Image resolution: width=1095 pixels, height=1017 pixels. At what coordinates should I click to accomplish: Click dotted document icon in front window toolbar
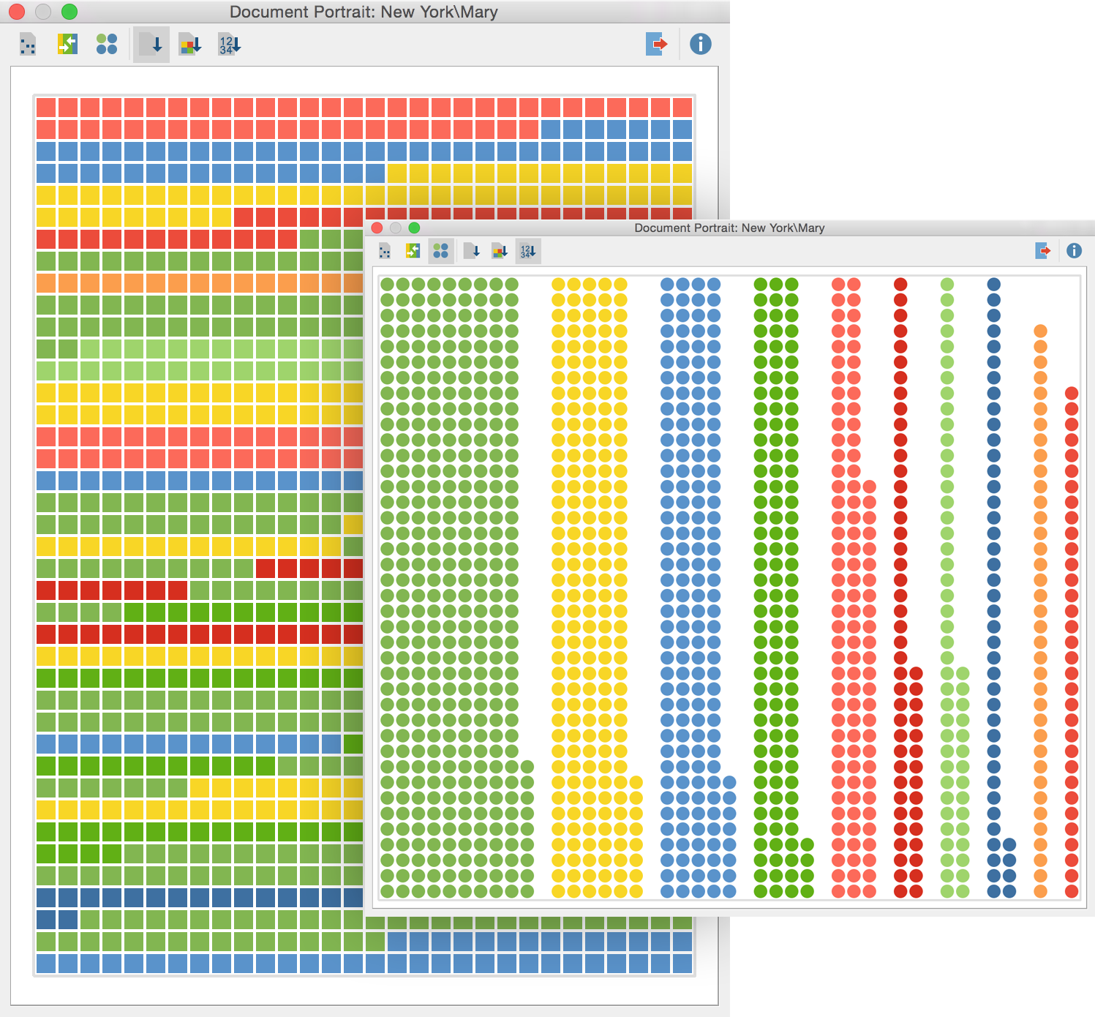(x=385, y=251)
